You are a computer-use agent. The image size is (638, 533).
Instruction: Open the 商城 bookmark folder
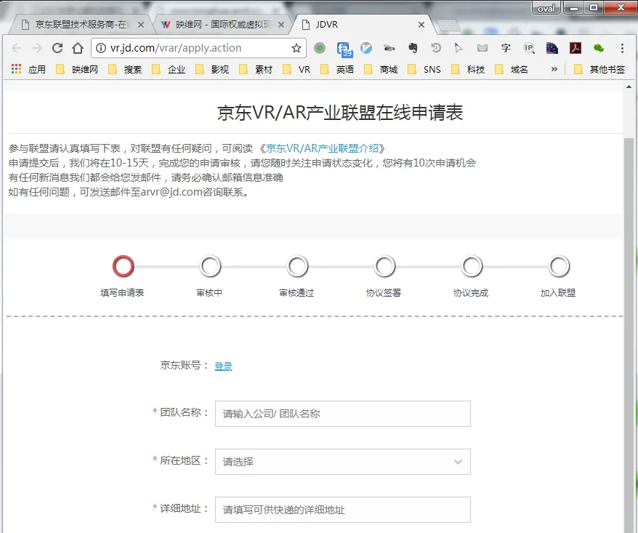tap(381, 70)
